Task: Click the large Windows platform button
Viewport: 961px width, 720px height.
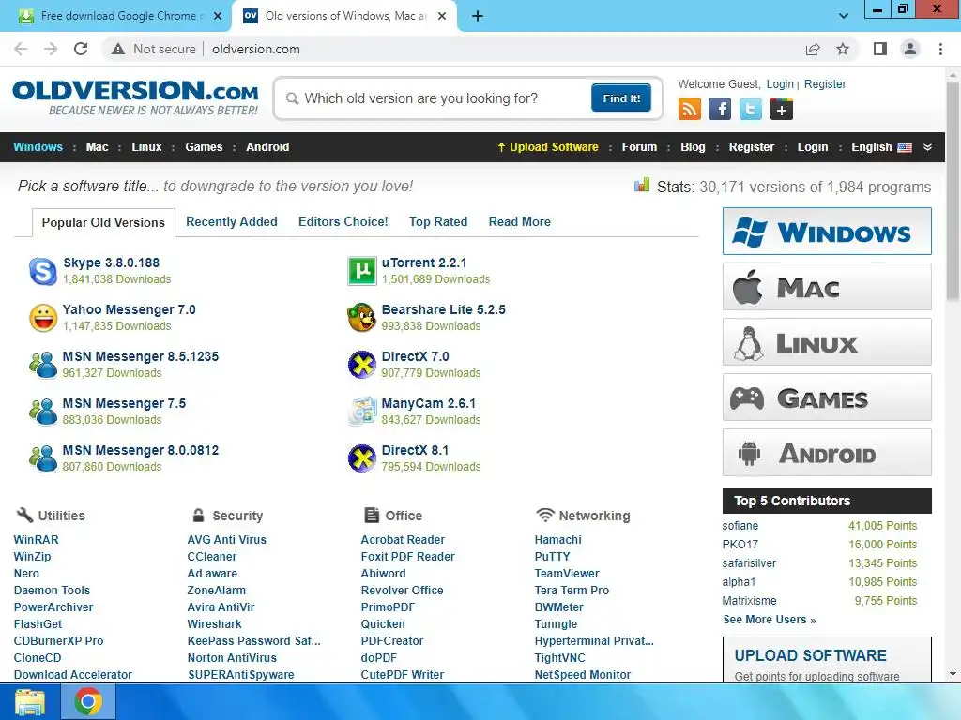Action: point(827,232)
